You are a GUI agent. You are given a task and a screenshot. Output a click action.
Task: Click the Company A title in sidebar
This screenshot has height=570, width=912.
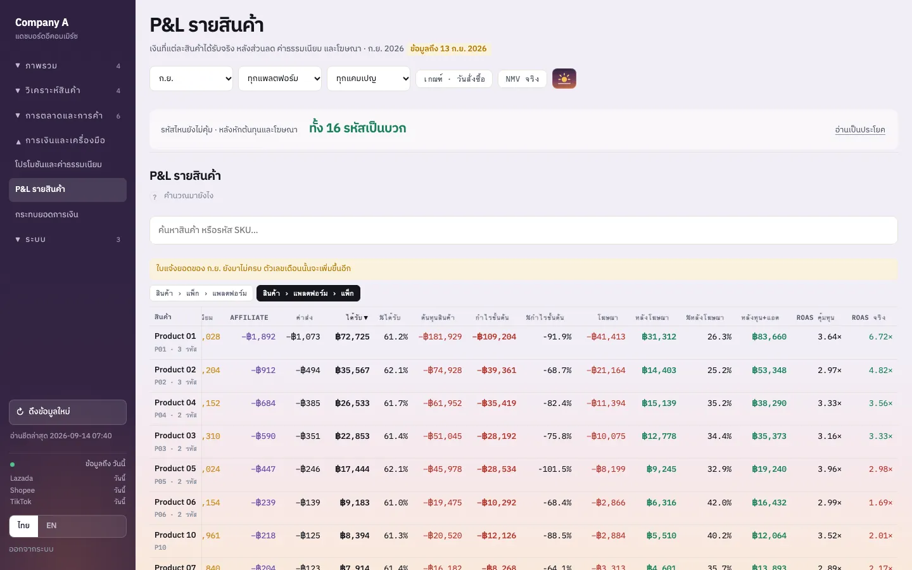(42, 22)
